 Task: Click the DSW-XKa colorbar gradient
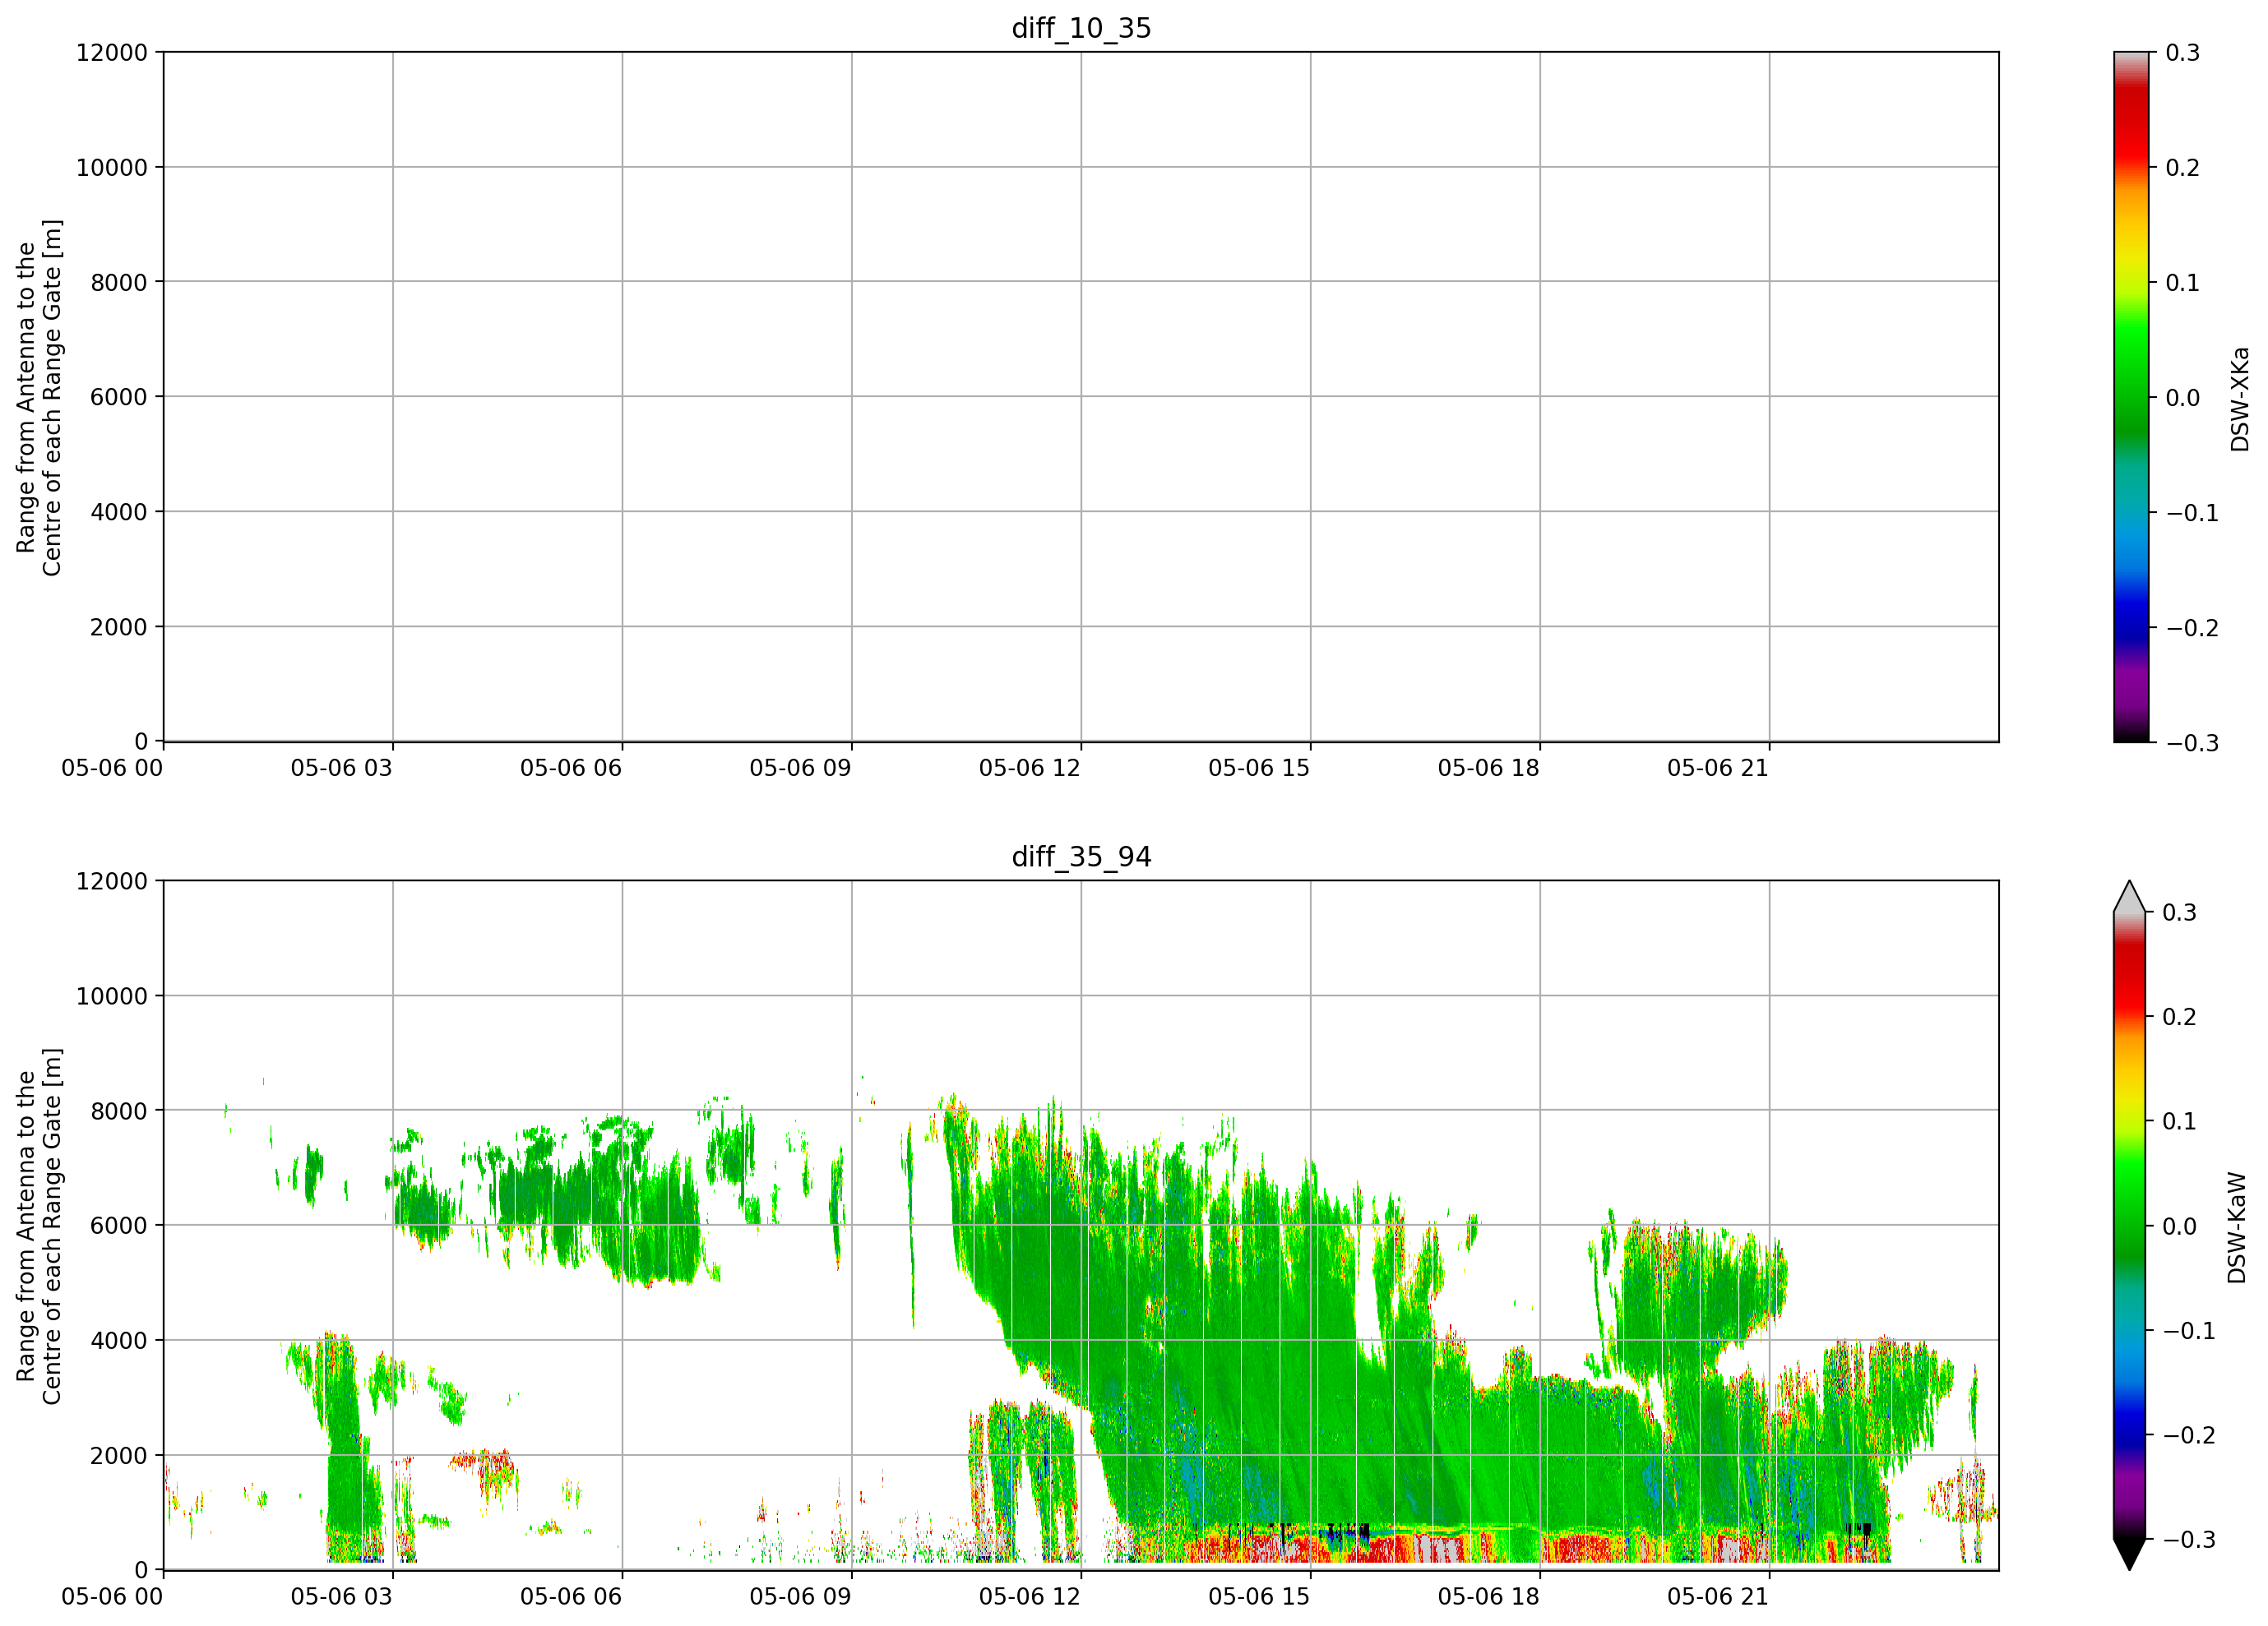coord(2131,397)
